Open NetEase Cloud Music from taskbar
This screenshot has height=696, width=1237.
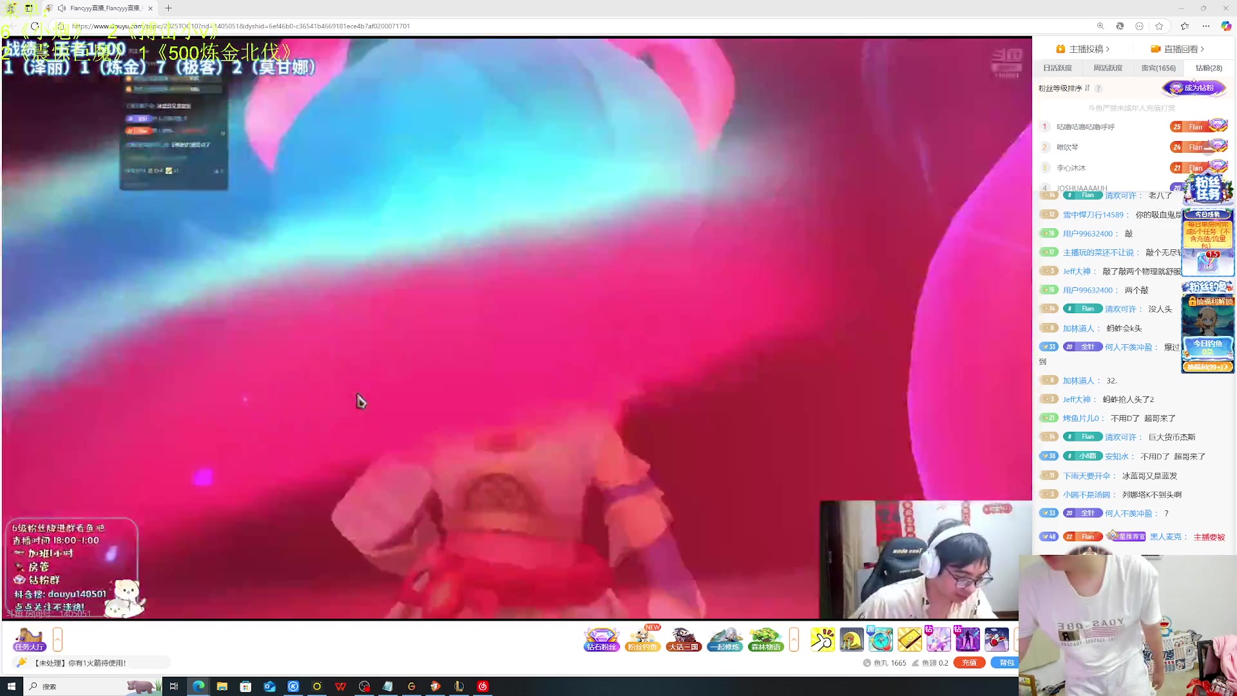483,686
